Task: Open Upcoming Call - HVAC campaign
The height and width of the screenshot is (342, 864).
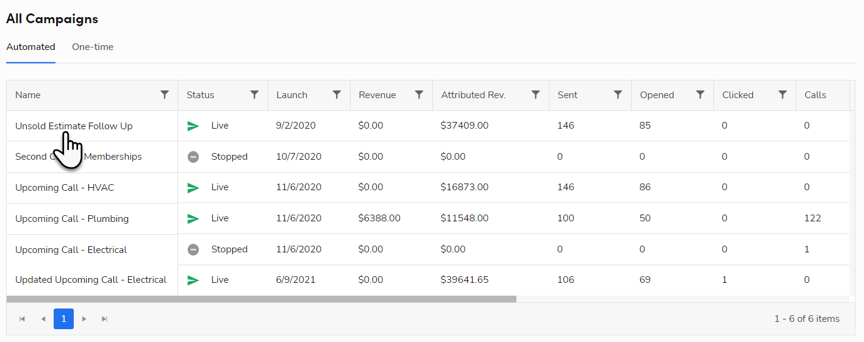Action: [x=65, y=188]
